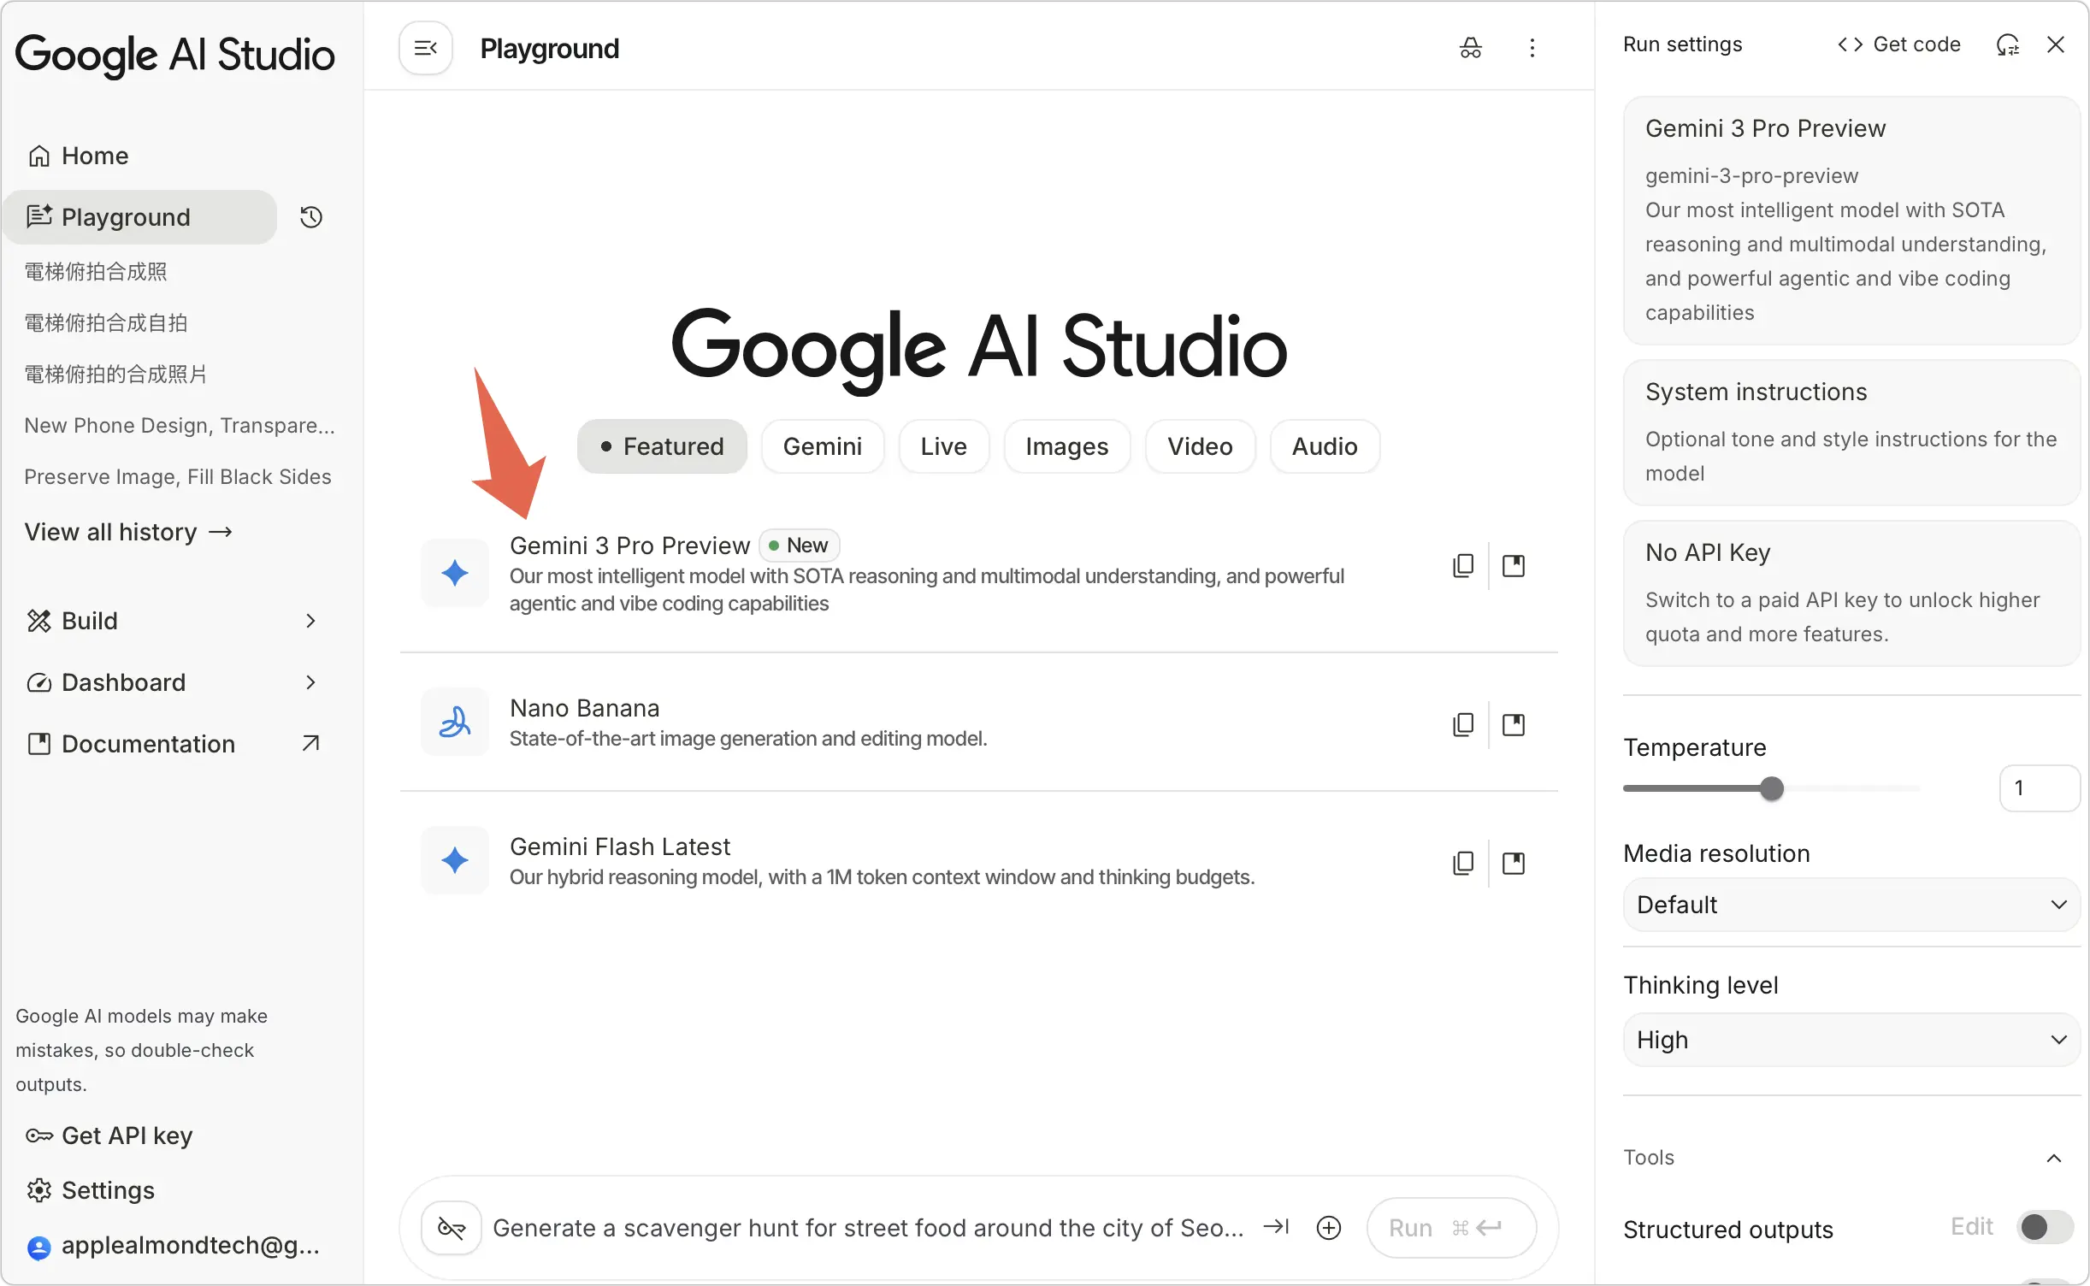
Task: Collapse the Tools section
Action: (x=2054, y=1158)
